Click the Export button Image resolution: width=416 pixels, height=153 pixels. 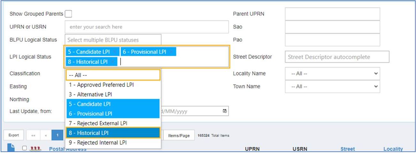13,135
